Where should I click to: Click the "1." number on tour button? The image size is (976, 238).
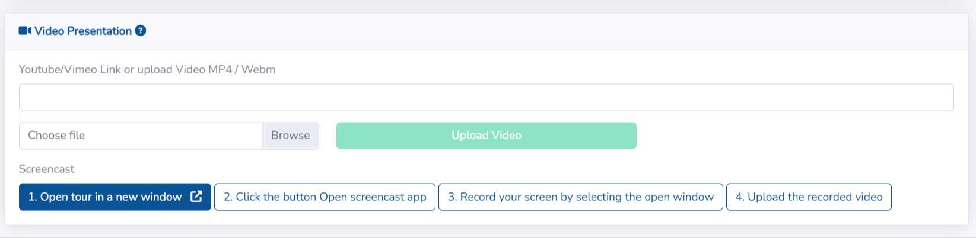(x=33, y=197)
